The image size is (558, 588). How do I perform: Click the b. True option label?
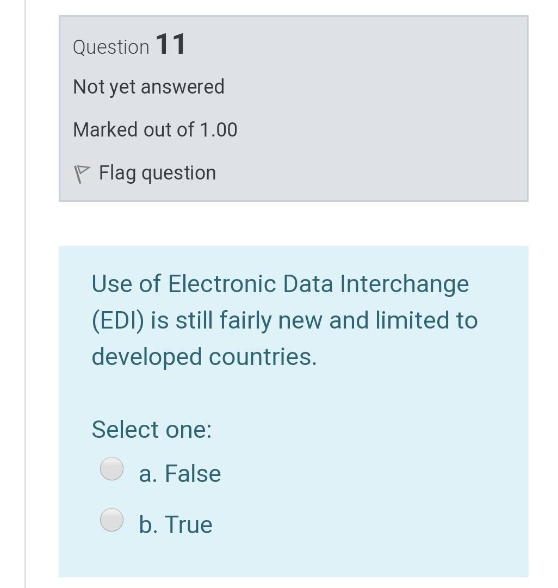pyautogui.click(x=175, y=524)
